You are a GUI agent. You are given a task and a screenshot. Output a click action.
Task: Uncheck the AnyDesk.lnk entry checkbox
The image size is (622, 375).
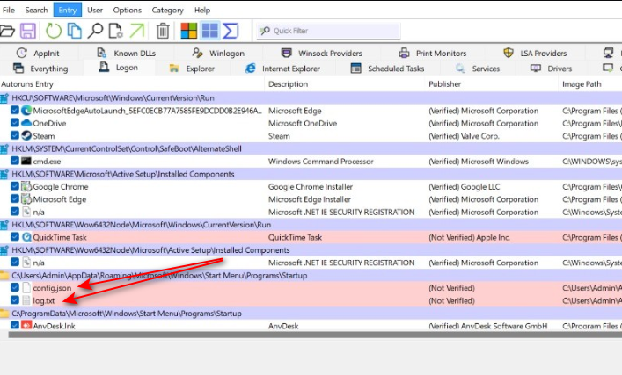tap(15, 326)
